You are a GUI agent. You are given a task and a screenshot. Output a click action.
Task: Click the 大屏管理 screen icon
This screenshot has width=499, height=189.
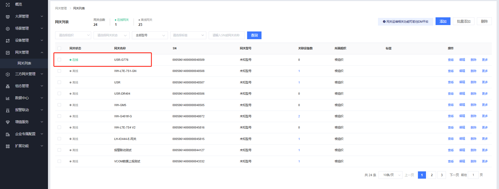click(x=8, y=17)
